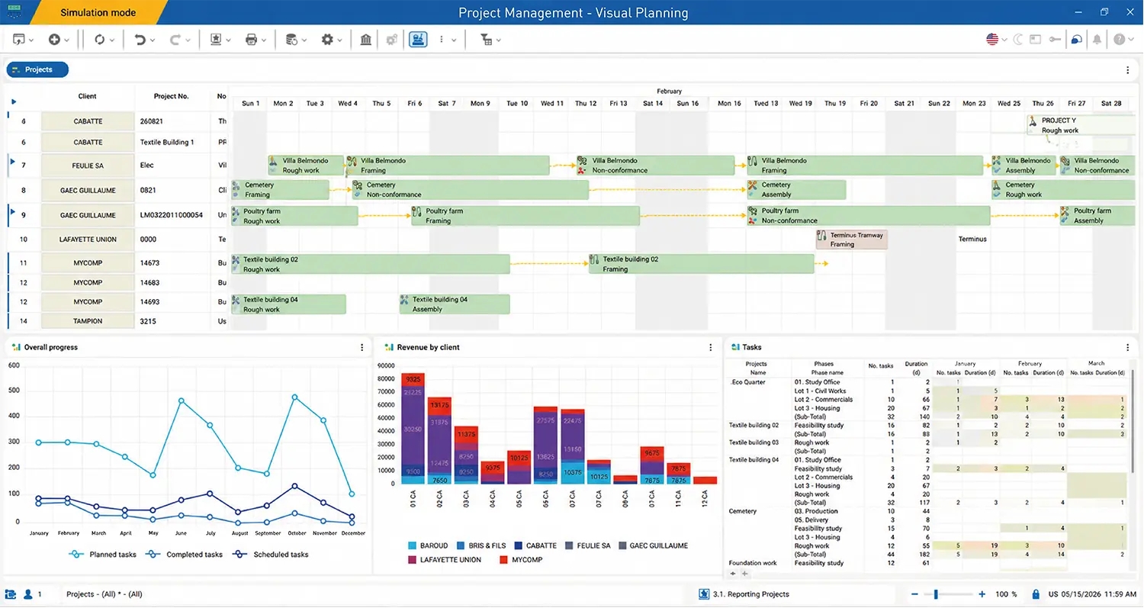
Task: Click the database icon in toolbar
Action: click(291, 40)
